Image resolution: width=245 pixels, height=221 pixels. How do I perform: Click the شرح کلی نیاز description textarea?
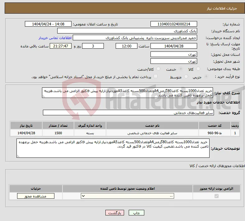coord(127,93)
